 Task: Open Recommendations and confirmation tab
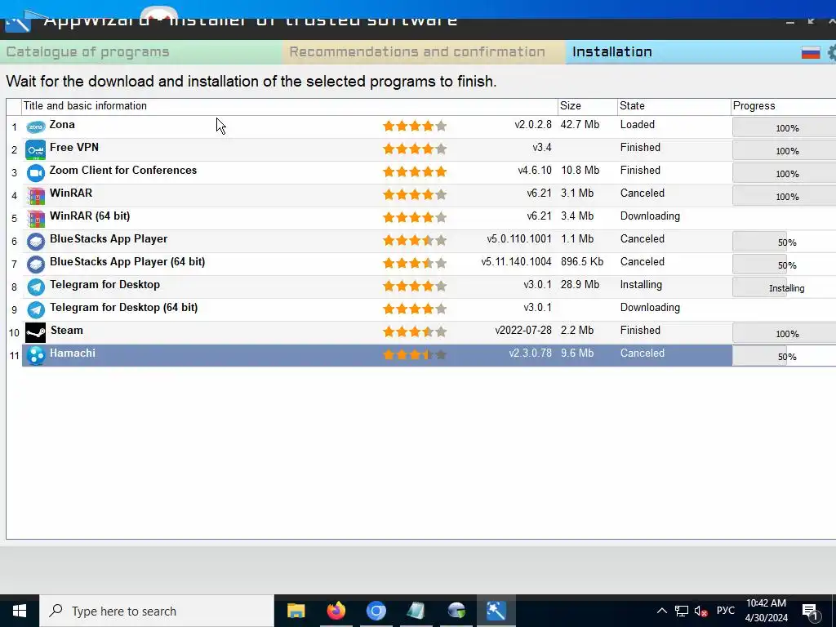coord(424,52)
